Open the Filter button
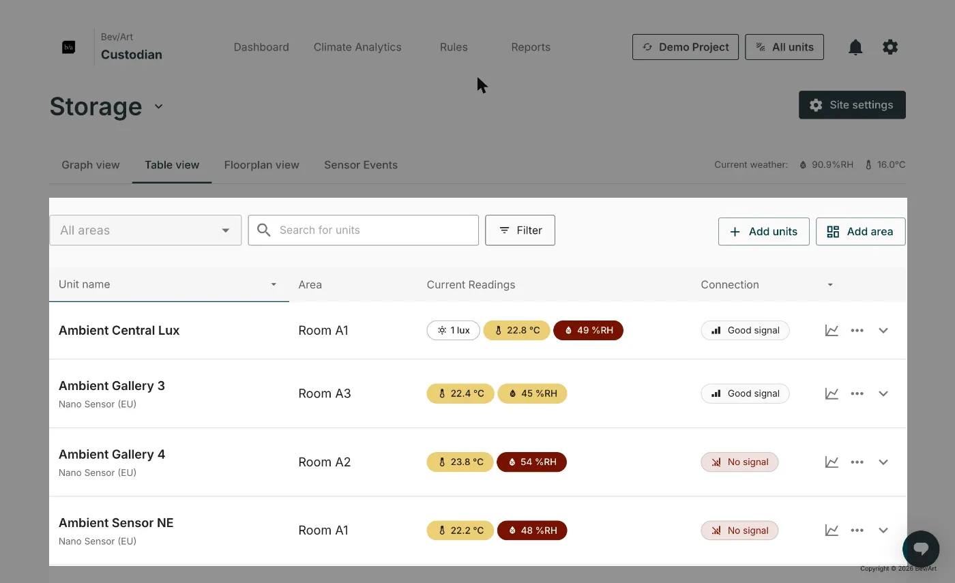Viewport: 955px width, 583px height. point(520,230)
